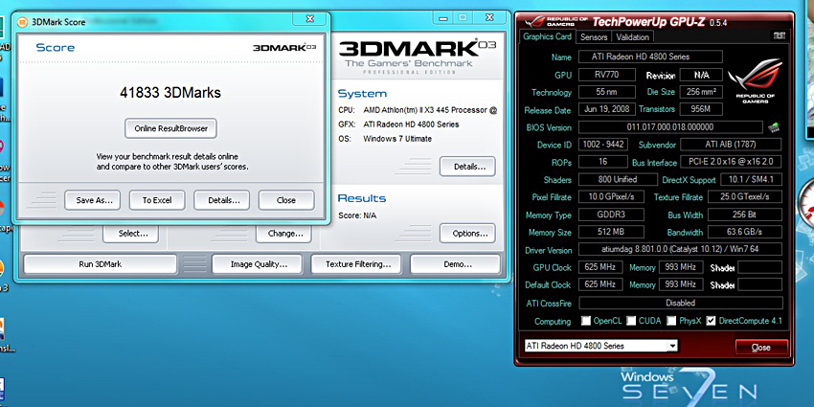The width and height of the screenshot is (814, 407).
Task: Click Save As in 3DMark Score
Action: (92, 200)
